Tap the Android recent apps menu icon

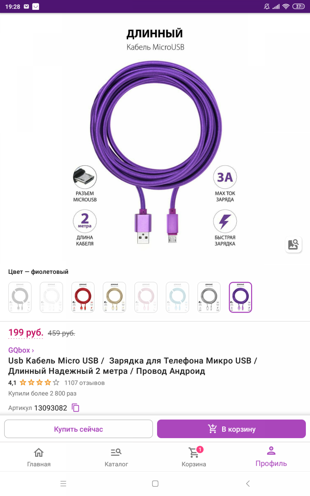pos(63,484)
